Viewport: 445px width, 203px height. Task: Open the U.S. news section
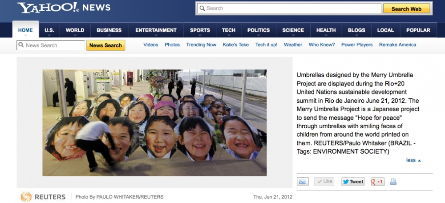click(x=49, y=30)
